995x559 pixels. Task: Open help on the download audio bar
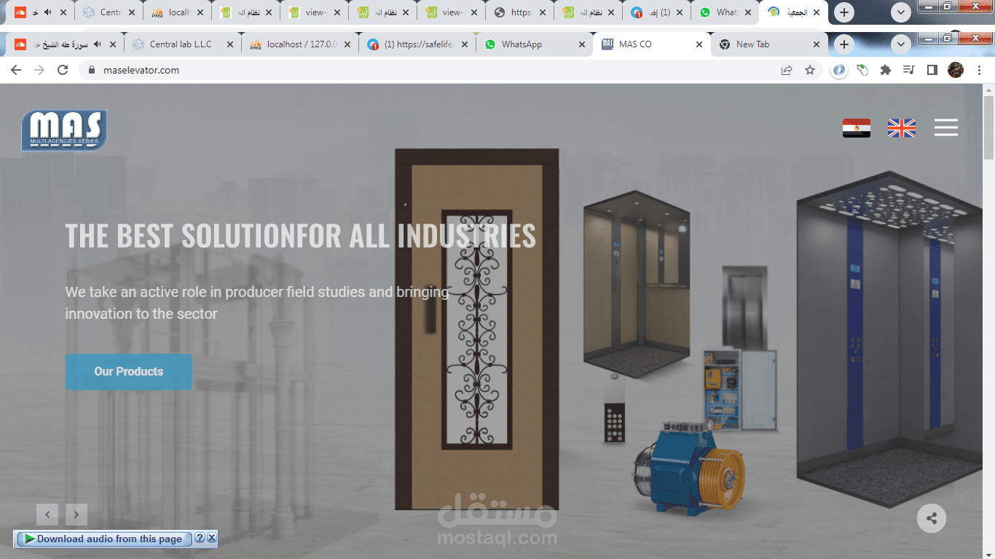pos(200,539)
